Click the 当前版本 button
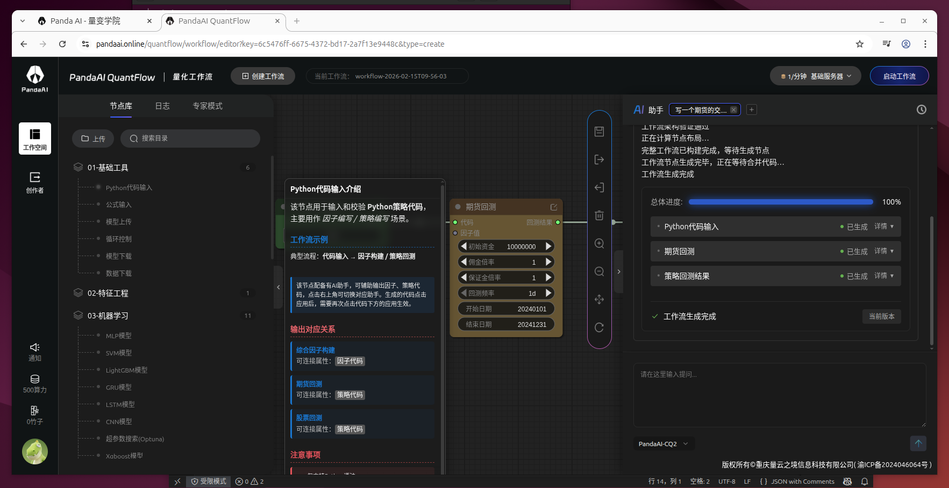The height and width of the screenshot is (488, 949). point(882,316)
